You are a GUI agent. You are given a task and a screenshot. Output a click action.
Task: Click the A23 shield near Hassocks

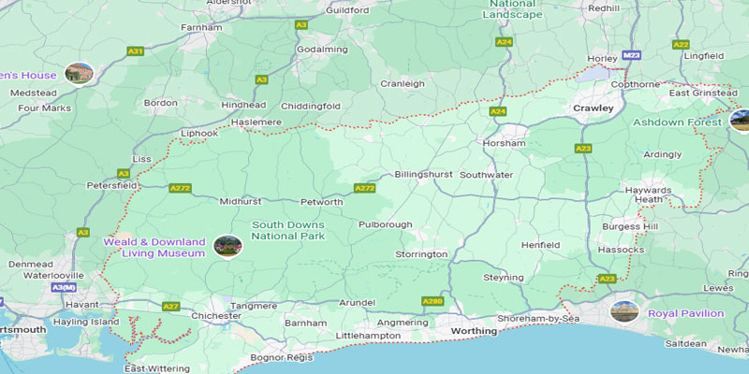click(x=607, y=279)
